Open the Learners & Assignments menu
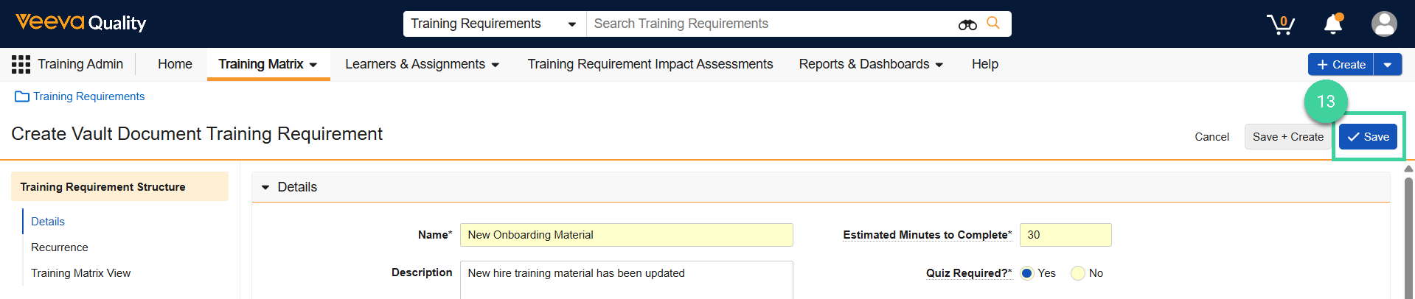Screen dimensions: 1415x299 422,64
